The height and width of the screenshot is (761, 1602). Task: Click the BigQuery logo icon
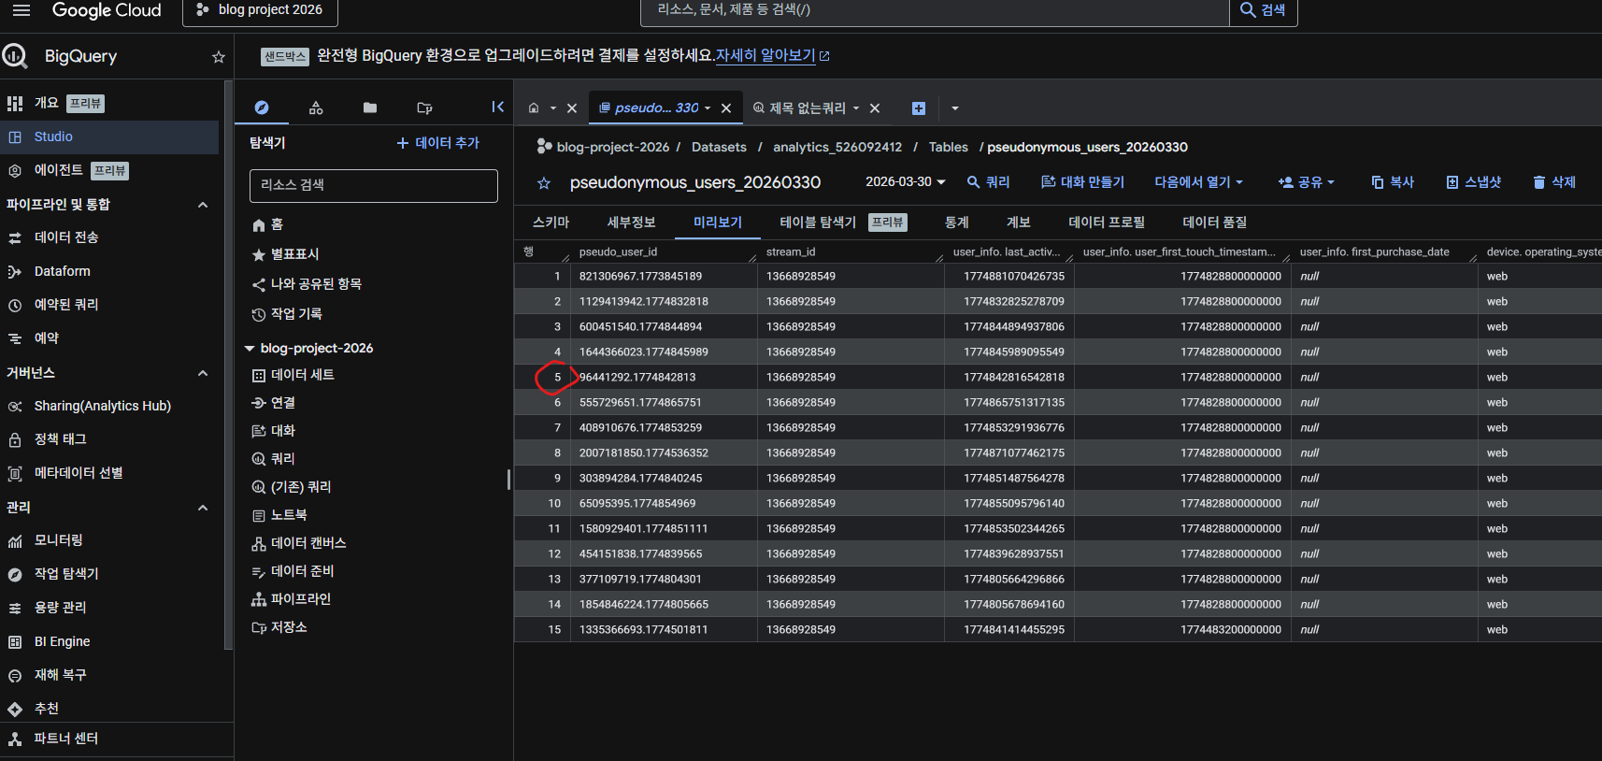(15, 56)
